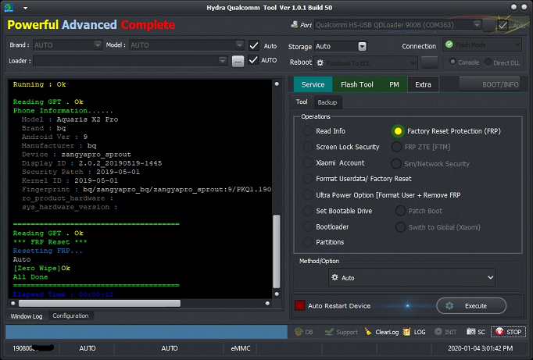Click the log scroll-right dot button
533x360 pixels.
tap(267, 303)
